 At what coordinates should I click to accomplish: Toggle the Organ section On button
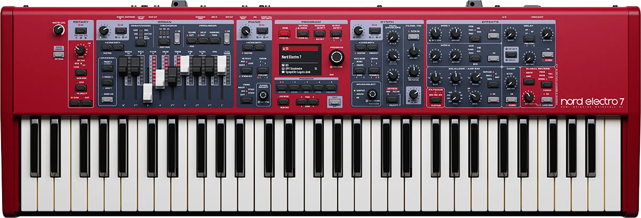[x=121, y=30]
